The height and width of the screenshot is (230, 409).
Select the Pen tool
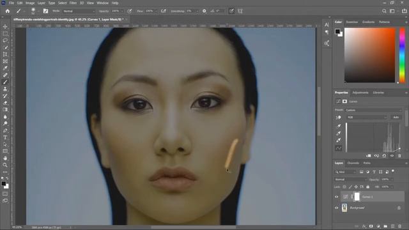tap(5, 130)
